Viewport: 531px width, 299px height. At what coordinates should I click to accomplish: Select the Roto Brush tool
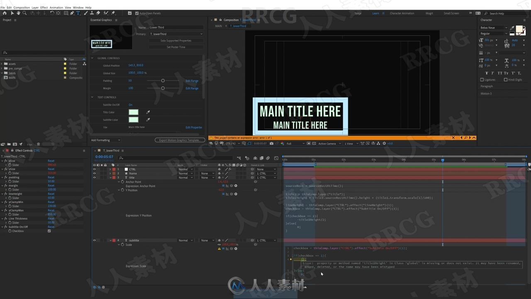[106, 13]
